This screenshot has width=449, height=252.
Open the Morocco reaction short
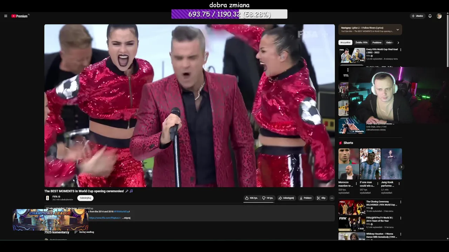pyautogui.click(x=349, y=164)
